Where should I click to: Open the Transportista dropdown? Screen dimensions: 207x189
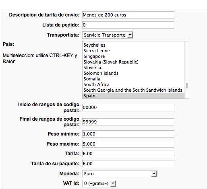pos(108,35)
